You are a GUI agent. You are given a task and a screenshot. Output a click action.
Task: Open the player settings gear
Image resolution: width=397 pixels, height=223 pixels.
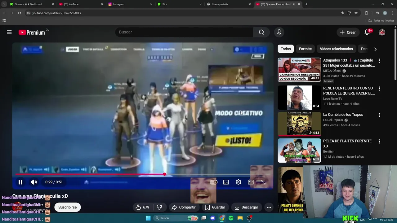[238, 182]
